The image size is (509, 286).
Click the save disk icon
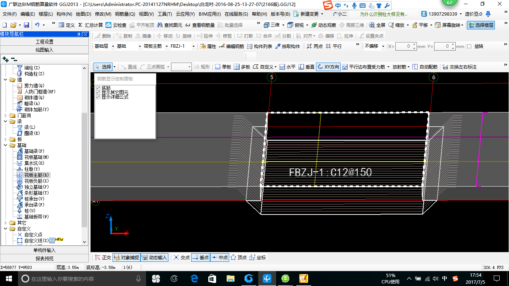coord(26,25)
